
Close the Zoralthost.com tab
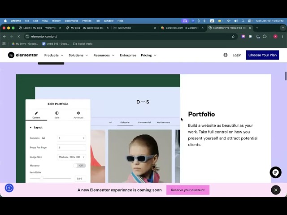coord(202,28)
